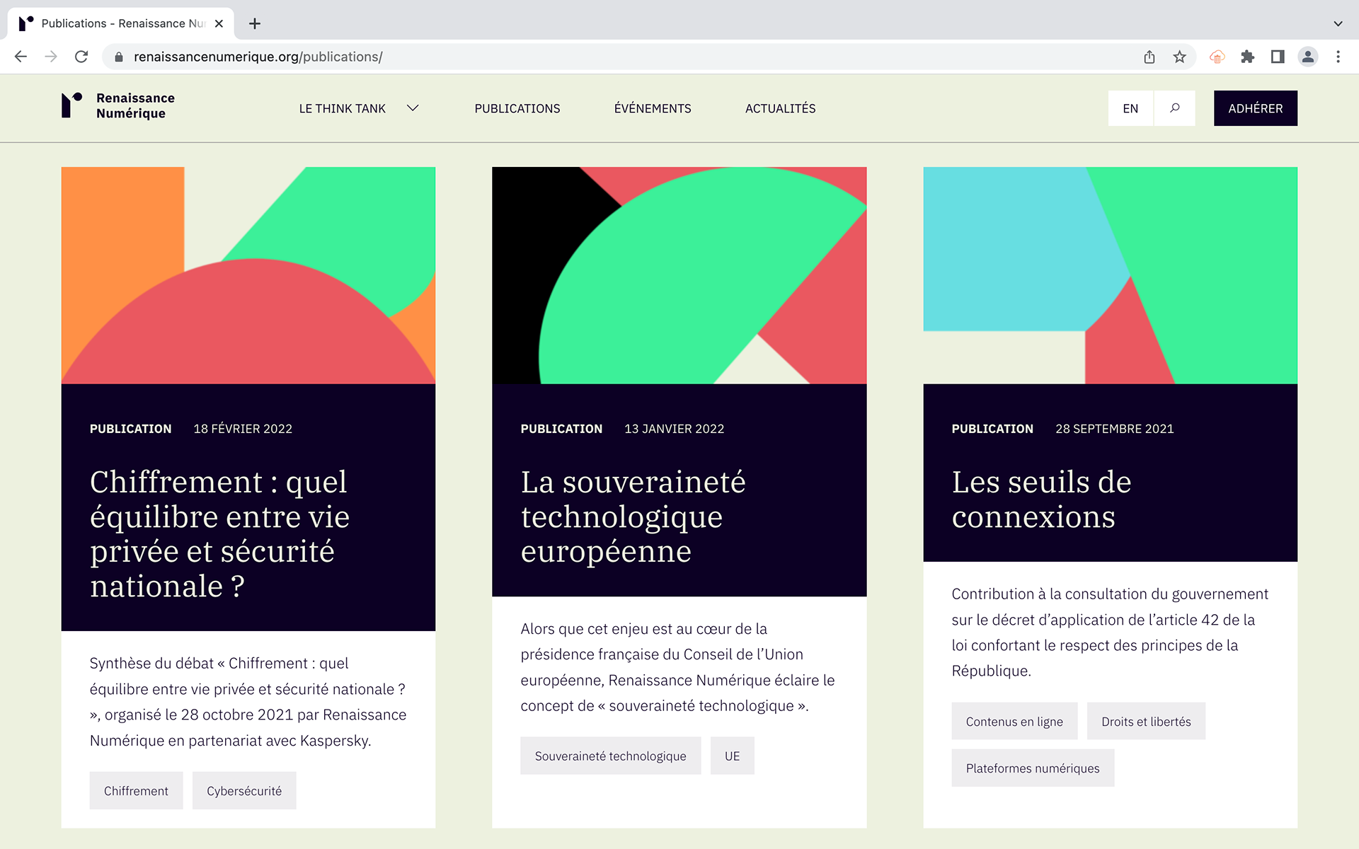Go to the Événements menu item
1359x849 pixels.
[653, 108]
